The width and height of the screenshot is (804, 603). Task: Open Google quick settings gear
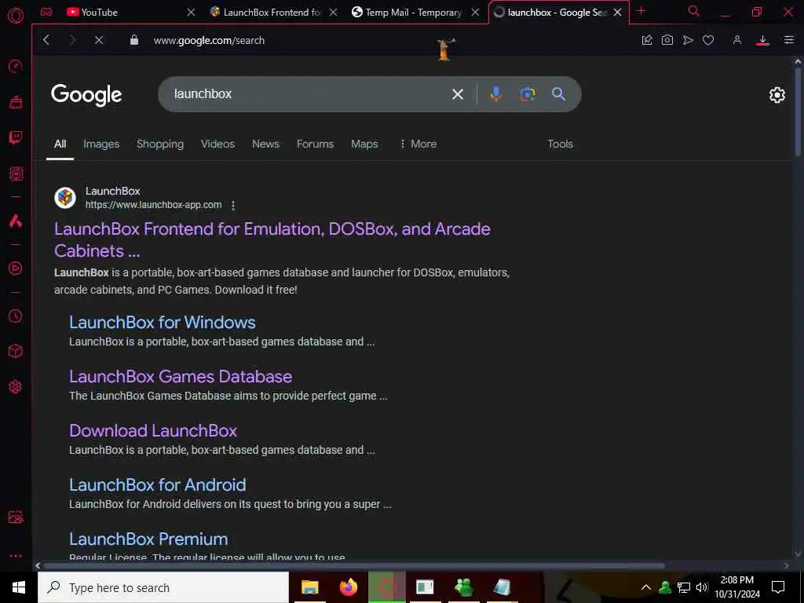click(777, 95)
